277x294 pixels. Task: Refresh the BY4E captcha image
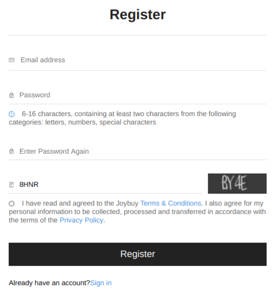pyautogui.click(x=237, y=184)
